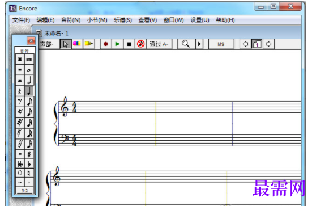Screen dimensions: 316x206
Task: Maximize the Encore window
Action: (x=274, y=6)
